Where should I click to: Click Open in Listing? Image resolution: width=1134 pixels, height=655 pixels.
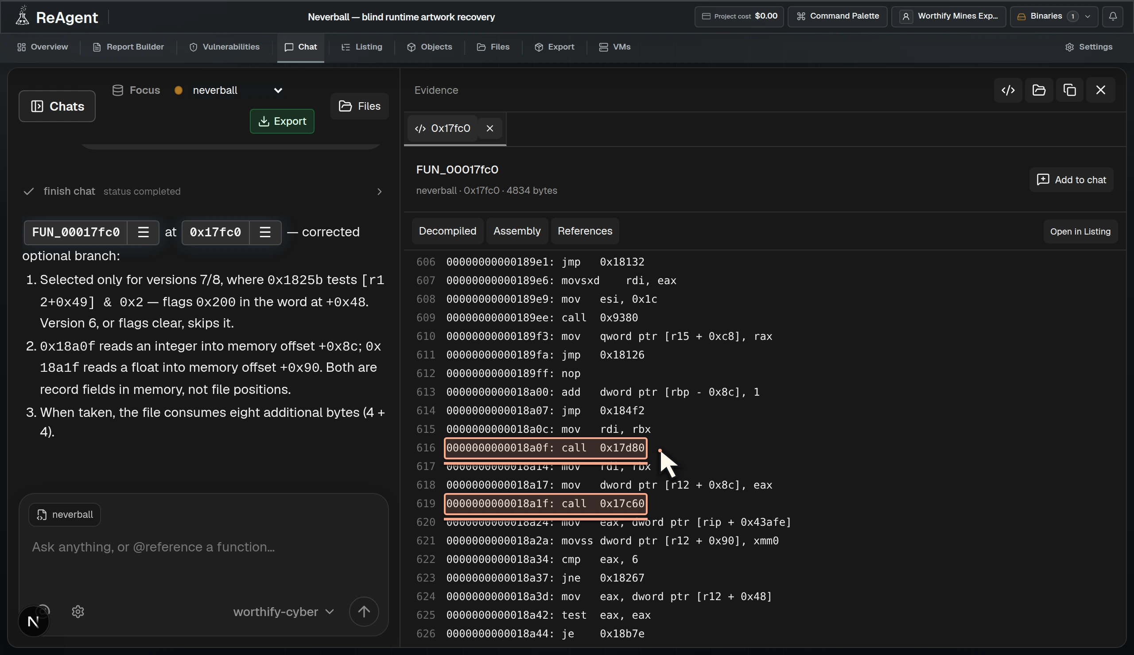pos(1080,231)
